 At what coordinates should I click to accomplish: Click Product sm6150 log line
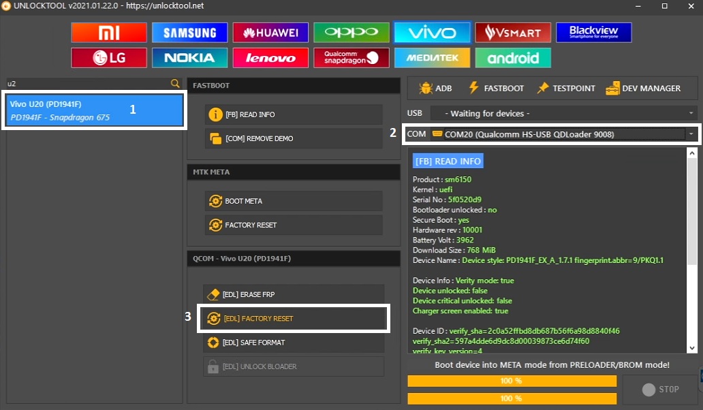coord(442,179)
